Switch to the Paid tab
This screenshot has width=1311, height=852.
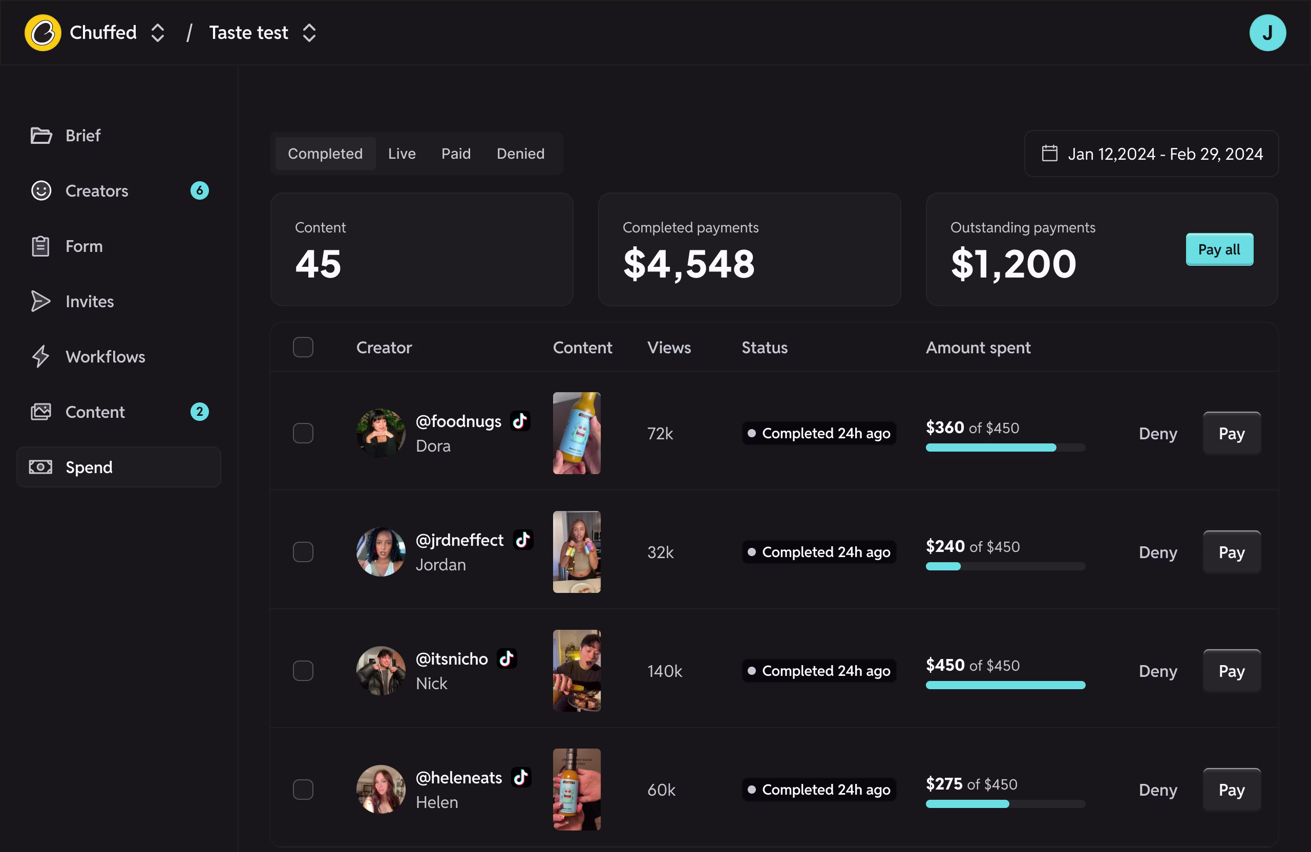coord(456,154)
